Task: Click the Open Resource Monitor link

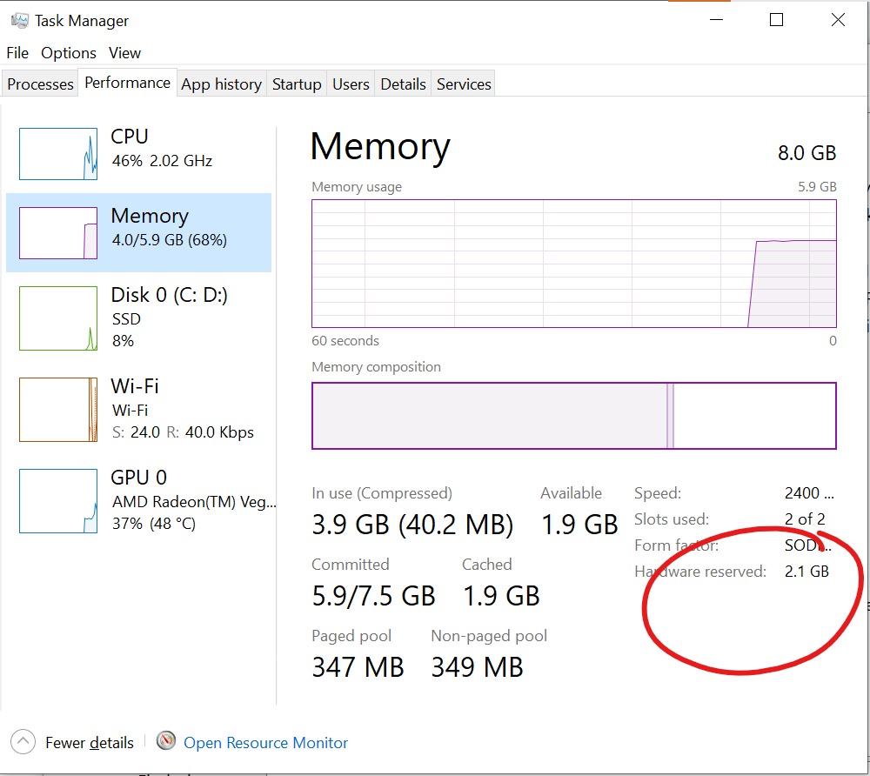Action: click(265, 743)
